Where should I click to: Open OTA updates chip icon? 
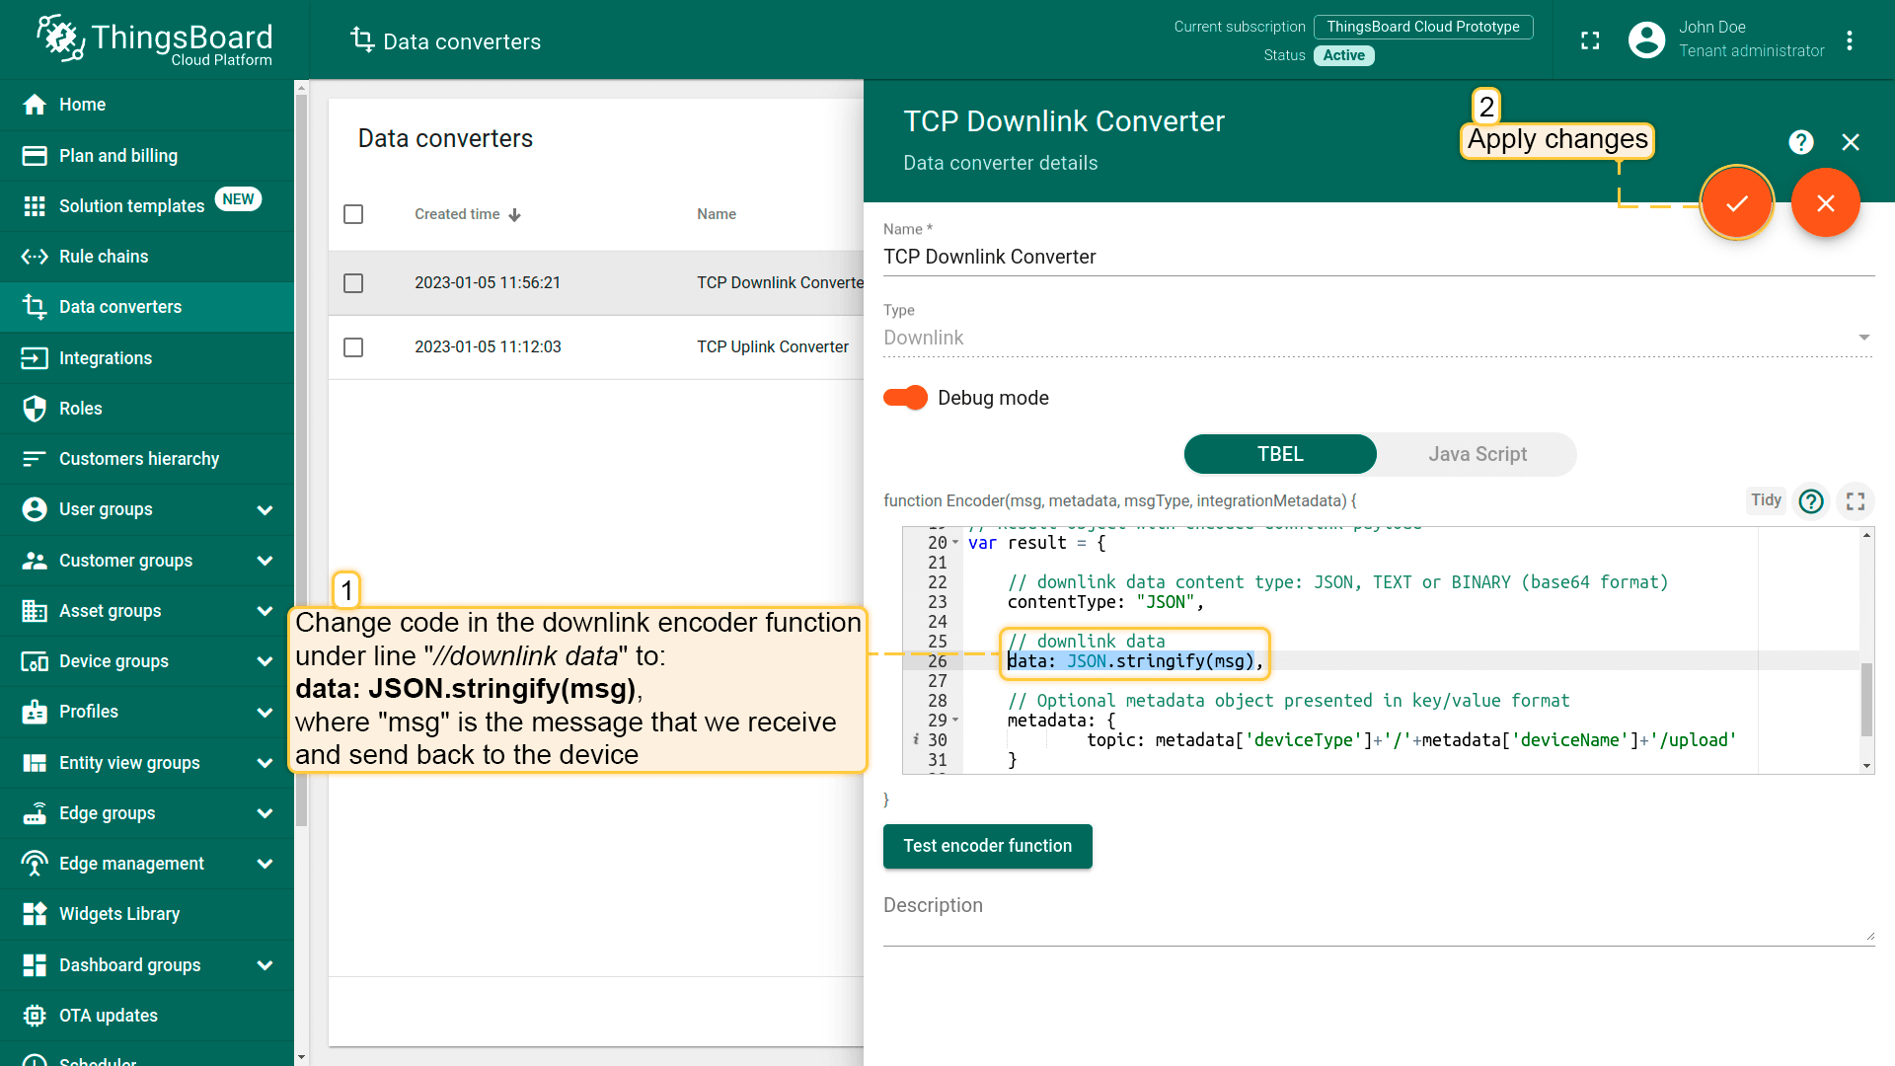click(35, 1016)
